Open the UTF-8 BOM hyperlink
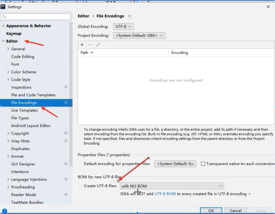275x214 pixels. (x=165, y=194)
